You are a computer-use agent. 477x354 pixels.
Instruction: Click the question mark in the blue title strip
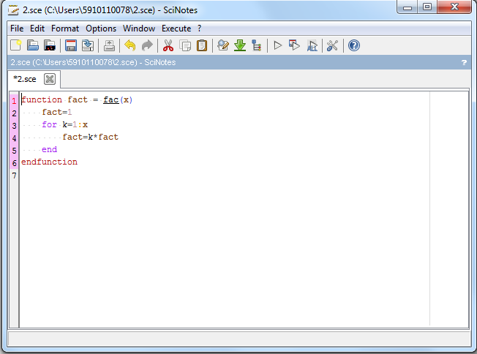pyautogui.click(x=464, y=62)
